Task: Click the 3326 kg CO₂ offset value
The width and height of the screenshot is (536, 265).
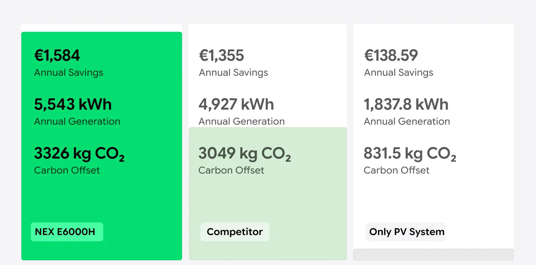Action: 80,153
